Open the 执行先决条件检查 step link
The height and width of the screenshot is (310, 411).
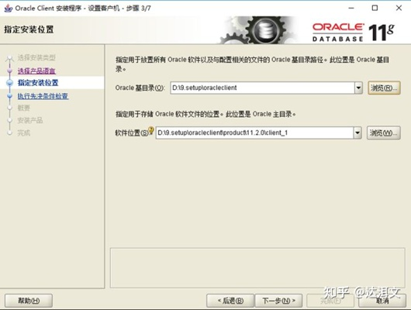tap(43, 96)
